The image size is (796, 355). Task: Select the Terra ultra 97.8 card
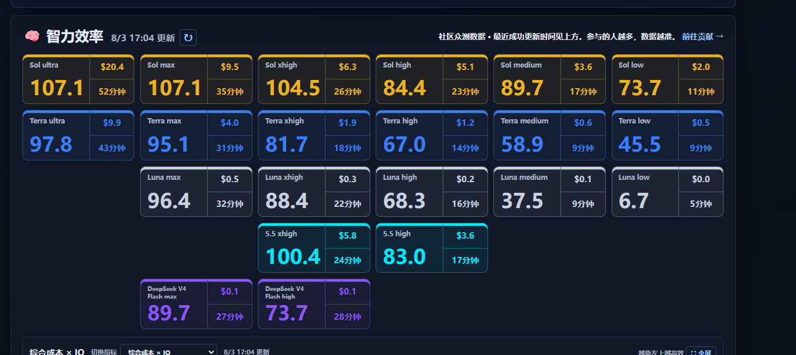click(78, 135)
